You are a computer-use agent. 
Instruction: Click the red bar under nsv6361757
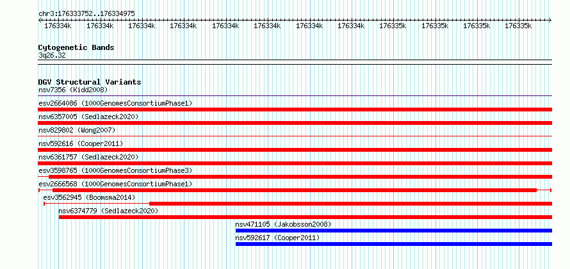295,163
